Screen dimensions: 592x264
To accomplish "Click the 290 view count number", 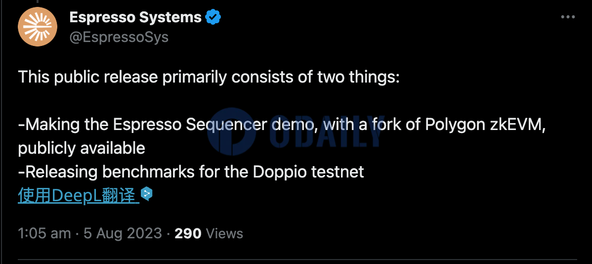I will pos(188,233).
